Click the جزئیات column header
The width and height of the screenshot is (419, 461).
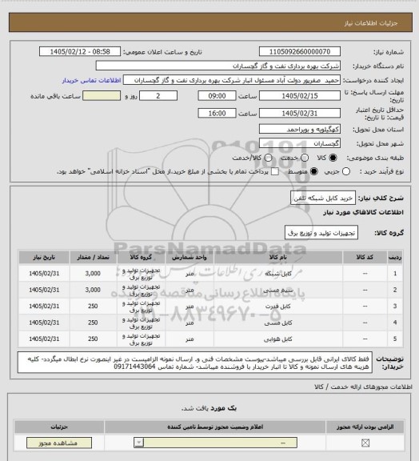coord(59,427)
